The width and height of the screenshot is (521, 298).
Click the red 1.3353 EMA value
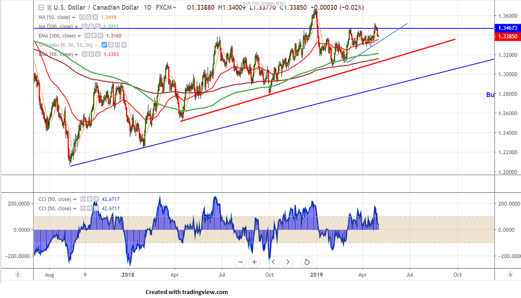click(111, 55)
